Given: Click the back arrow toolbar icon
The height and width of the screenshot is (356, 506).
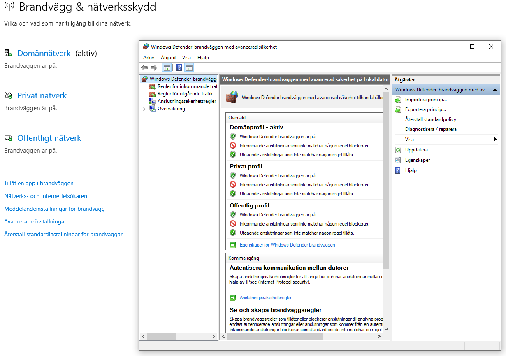Looking at the screenshot, I should [144, 68].
